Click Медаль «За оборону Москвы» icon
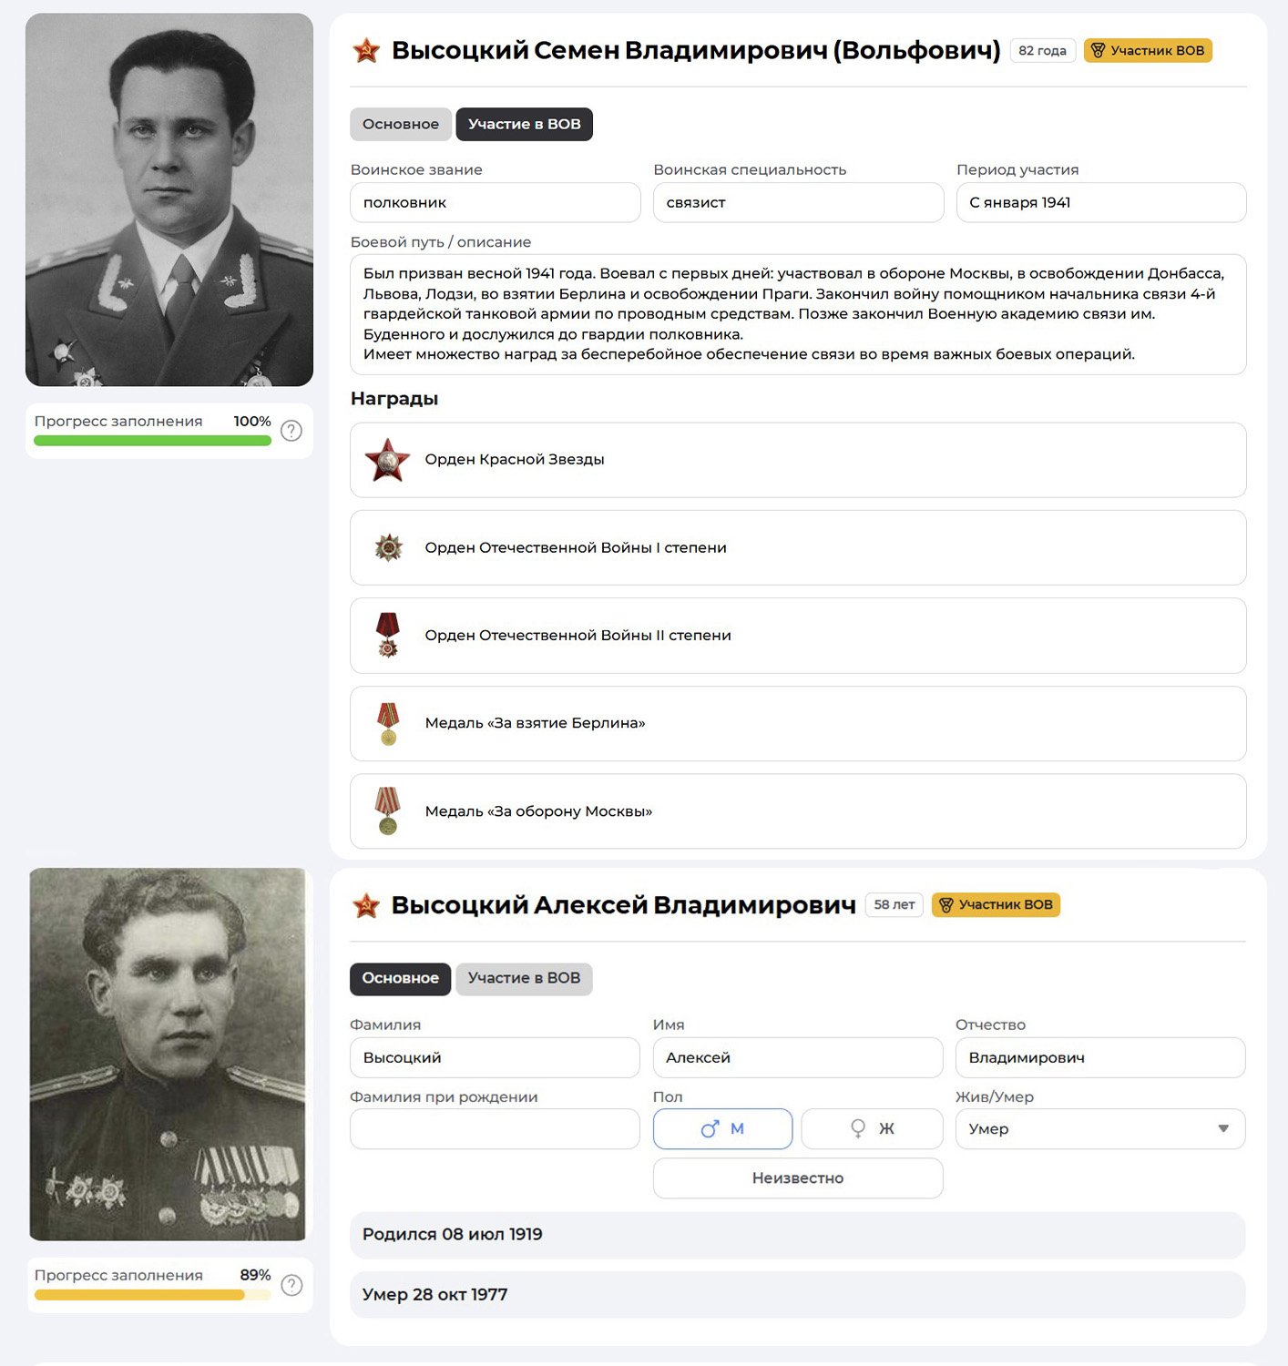Screen dimensions: 1288x1366 [389, 811]
